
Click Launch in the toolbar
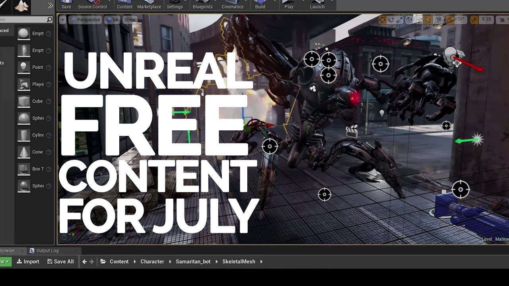[317, 5]
